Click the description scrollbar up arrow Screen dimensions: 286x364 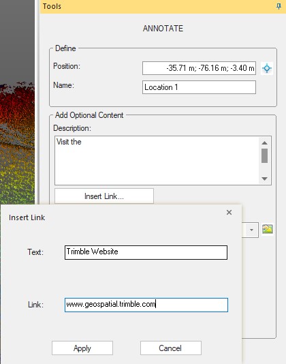[264, 142]
